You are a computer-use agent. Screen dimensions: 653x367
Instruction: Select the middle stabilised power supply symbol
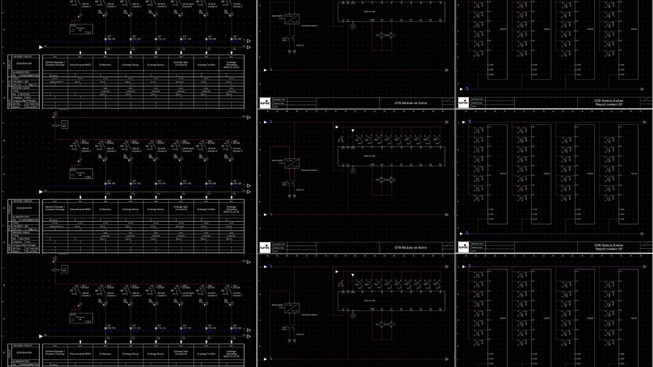pyautogui.click(x=292, y=164)
